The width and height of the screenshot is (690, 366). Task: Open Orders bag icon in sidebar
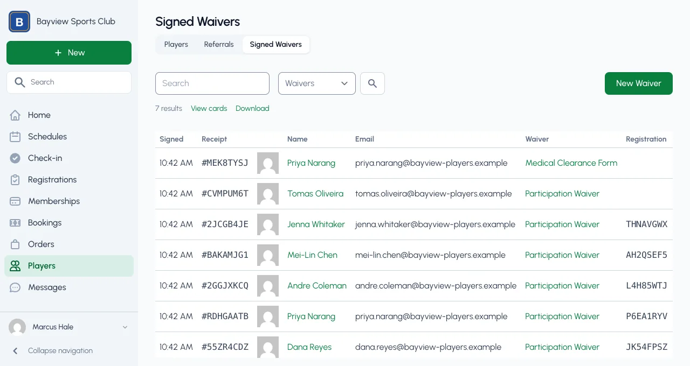(x=15, y=244)
